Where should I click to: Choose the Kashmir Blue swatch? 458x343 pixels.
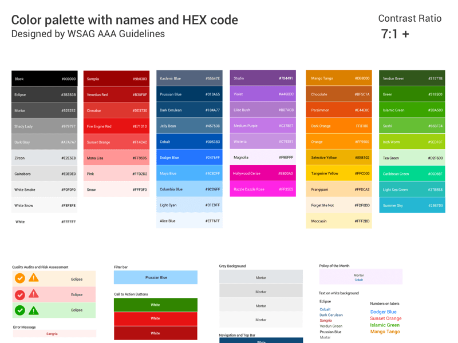(189, 78)
